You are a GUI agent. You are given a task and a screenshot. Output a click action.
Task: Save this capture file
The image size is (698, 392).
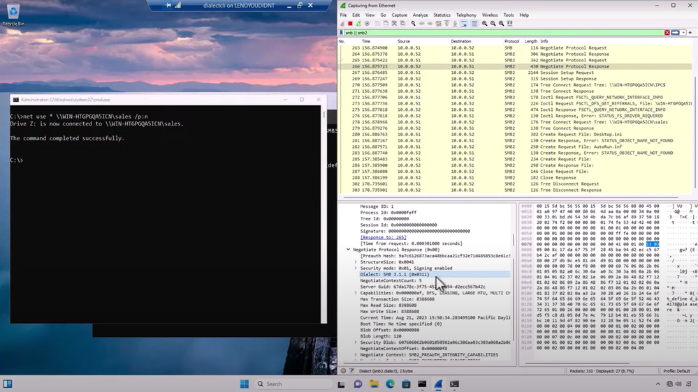(386, 24)
